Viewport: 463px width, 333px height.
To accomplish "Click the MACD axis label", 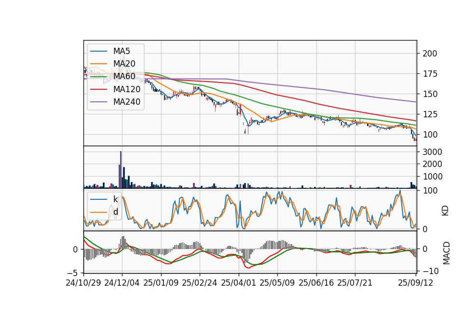I will (446, 253).
